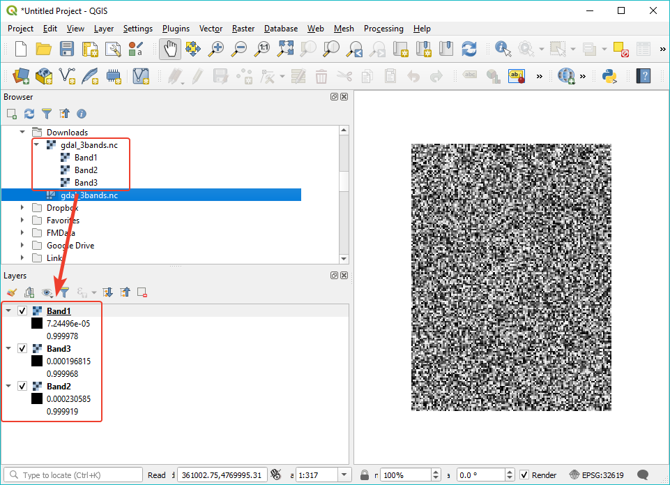Image resolution: width=670 pixels, height=485 pixels.
Task: Collapse the Band1 layer legend
Action: (8, 310)
